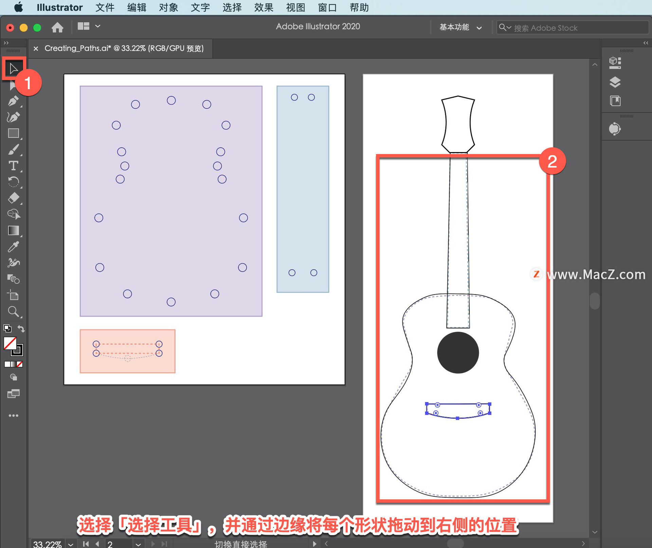Select the Eyedropper tool
The width and height of the screenshot is (652, 548).
click(x=13, y=247)
